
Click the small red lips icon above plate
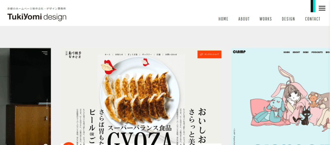tap(145, 62)
